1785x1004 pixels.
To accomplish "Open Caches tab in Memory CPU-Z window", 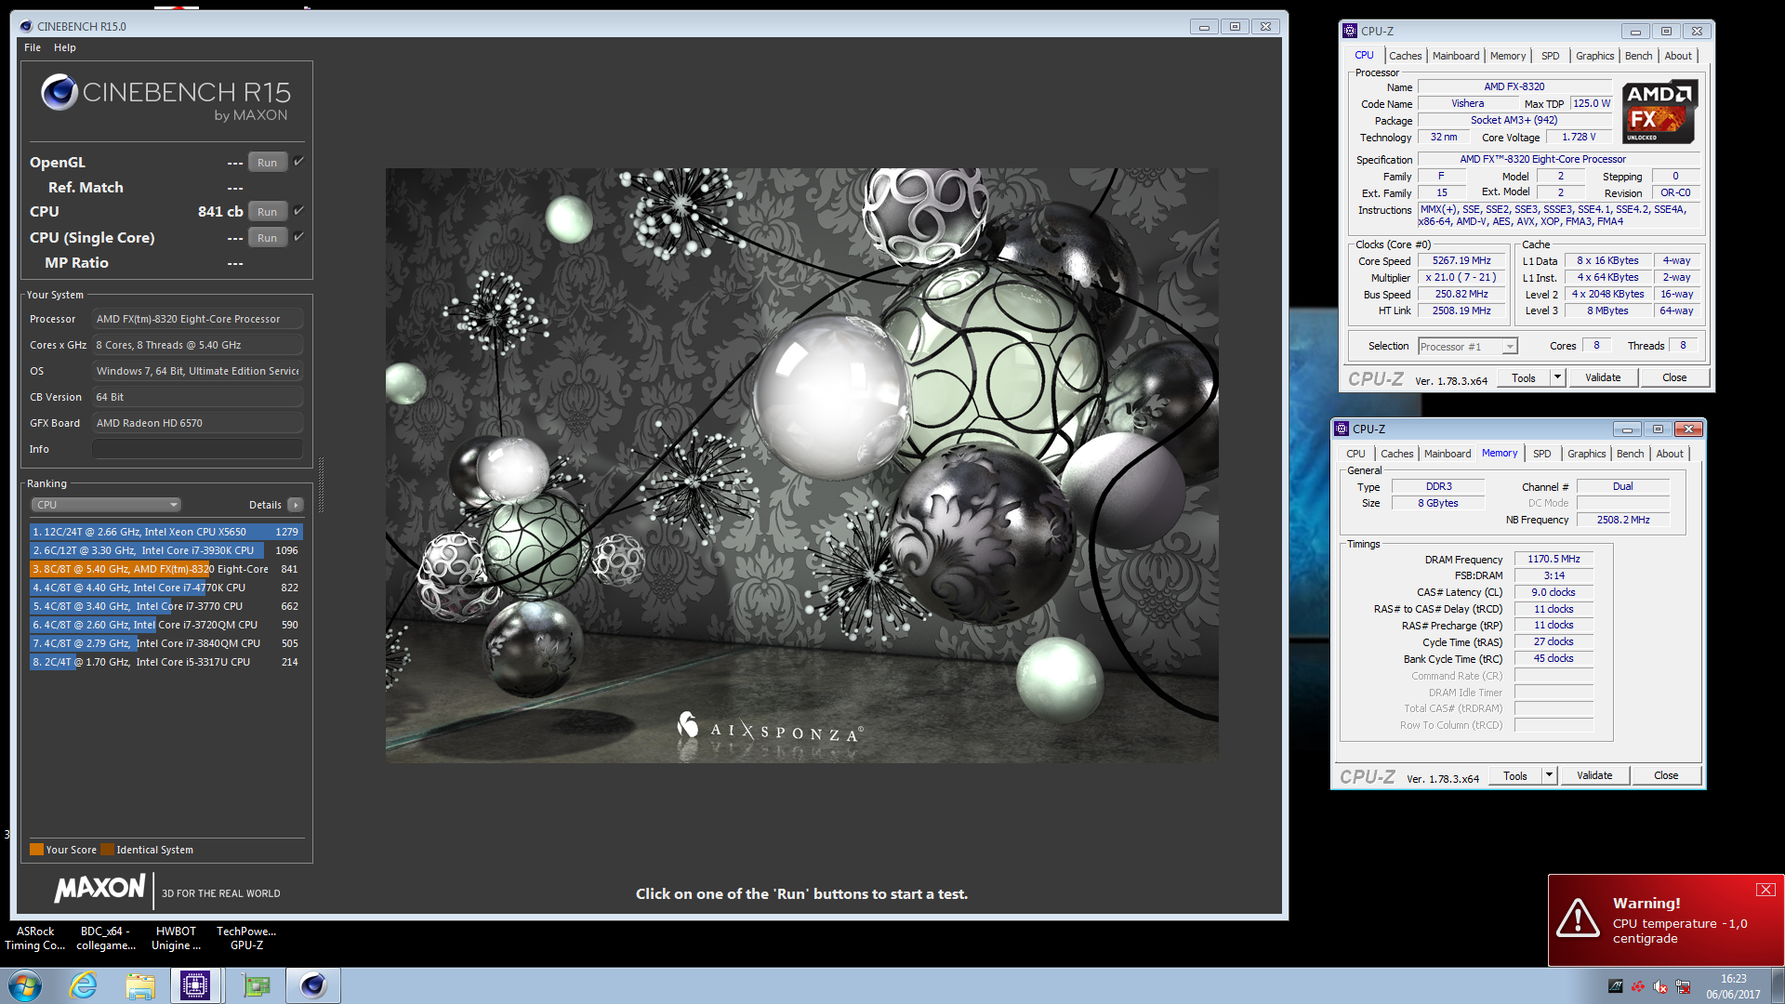I will point(1396,454).
